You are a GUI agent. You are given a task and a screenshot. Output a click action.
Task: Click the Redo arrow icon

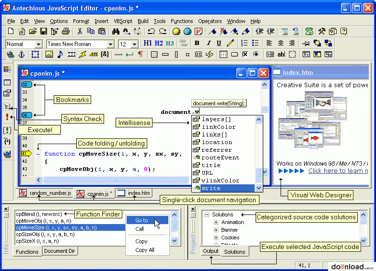[x=163, y=31]
